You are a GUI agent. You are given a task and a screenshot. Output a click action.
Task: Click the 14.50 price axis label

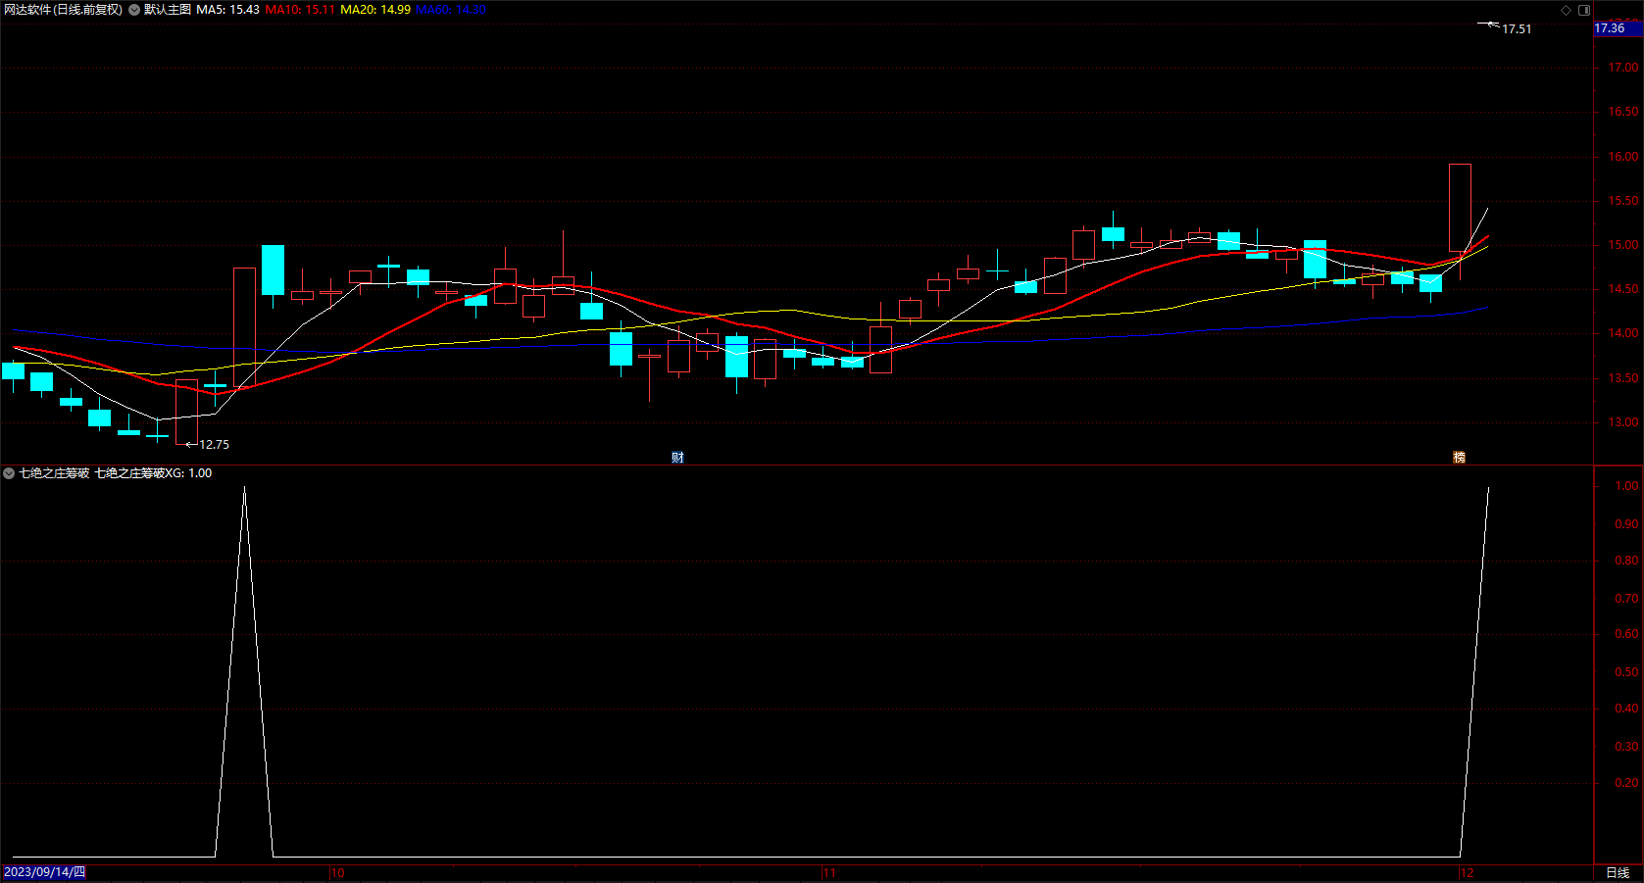pyautogui.click(x=1623, y=289)
